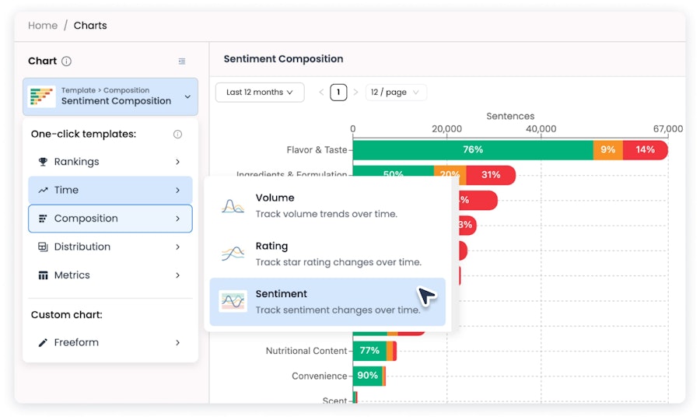Click the Rankings trophy icon
The height and width of the screenshot is (420, 700).
[43, 162]
